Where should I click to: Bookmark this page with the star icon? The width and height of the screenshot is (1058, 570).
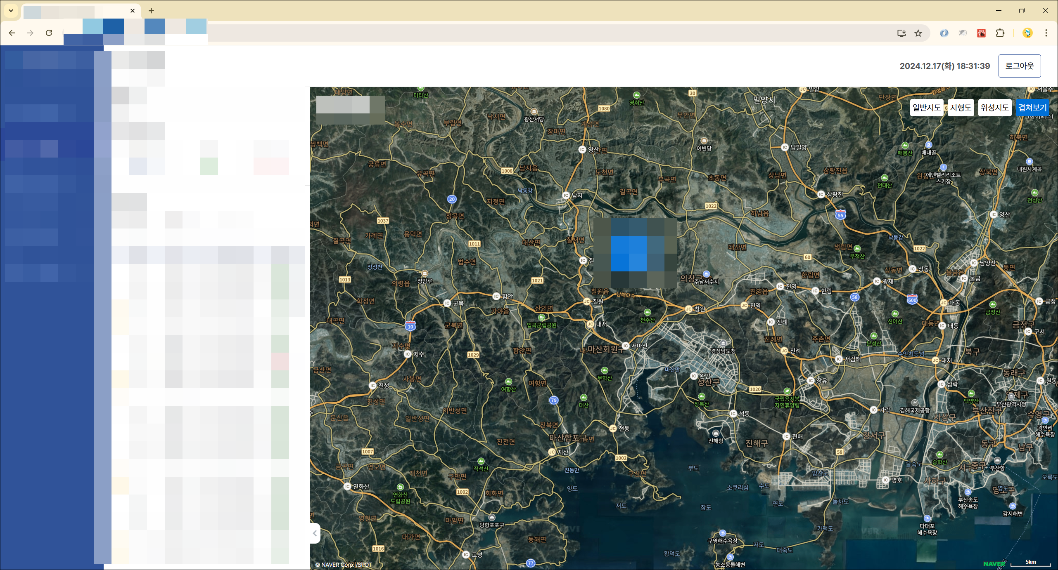point(918,33)
